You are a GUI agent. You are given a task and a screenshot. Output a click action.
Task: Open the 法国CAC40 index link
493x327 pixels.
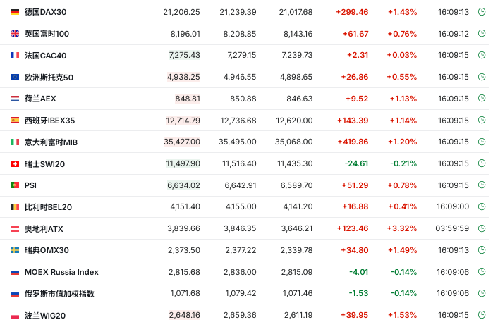click(45, 55)
